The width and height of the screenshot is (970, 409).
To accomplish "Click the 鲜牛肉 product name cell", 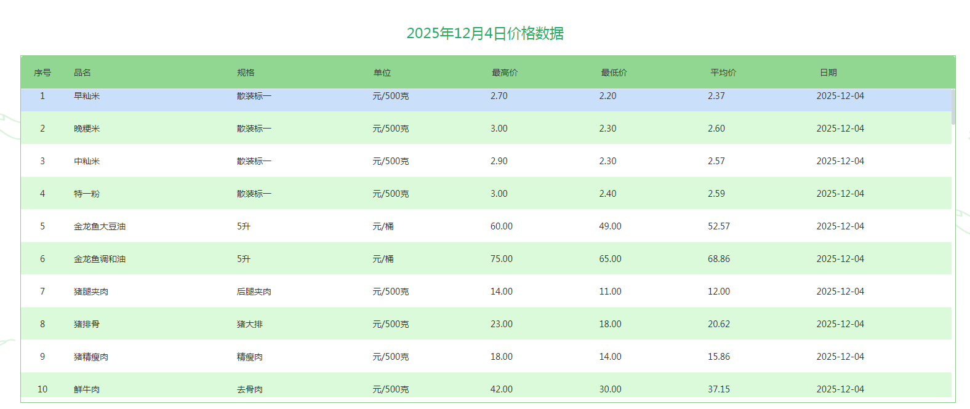I will click(87, 389).
